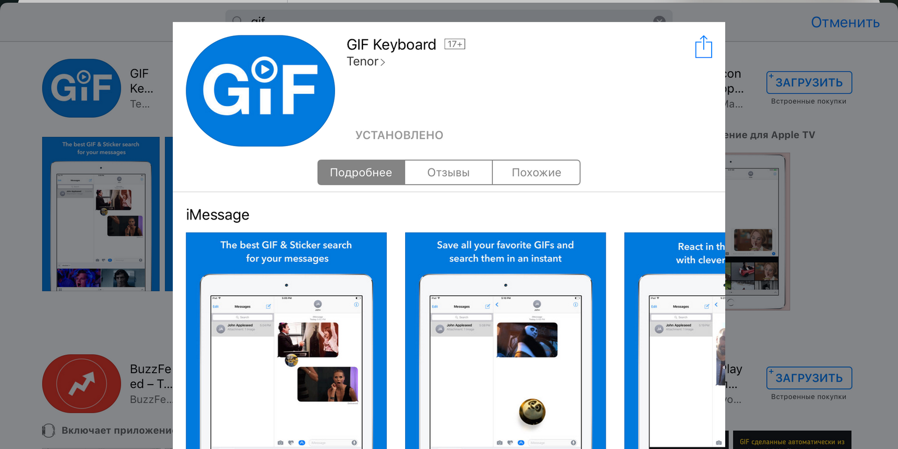Switch to the Отзывы tab
Image resolution: width=898 pixels, height=449 pixels.
point(448,172)
